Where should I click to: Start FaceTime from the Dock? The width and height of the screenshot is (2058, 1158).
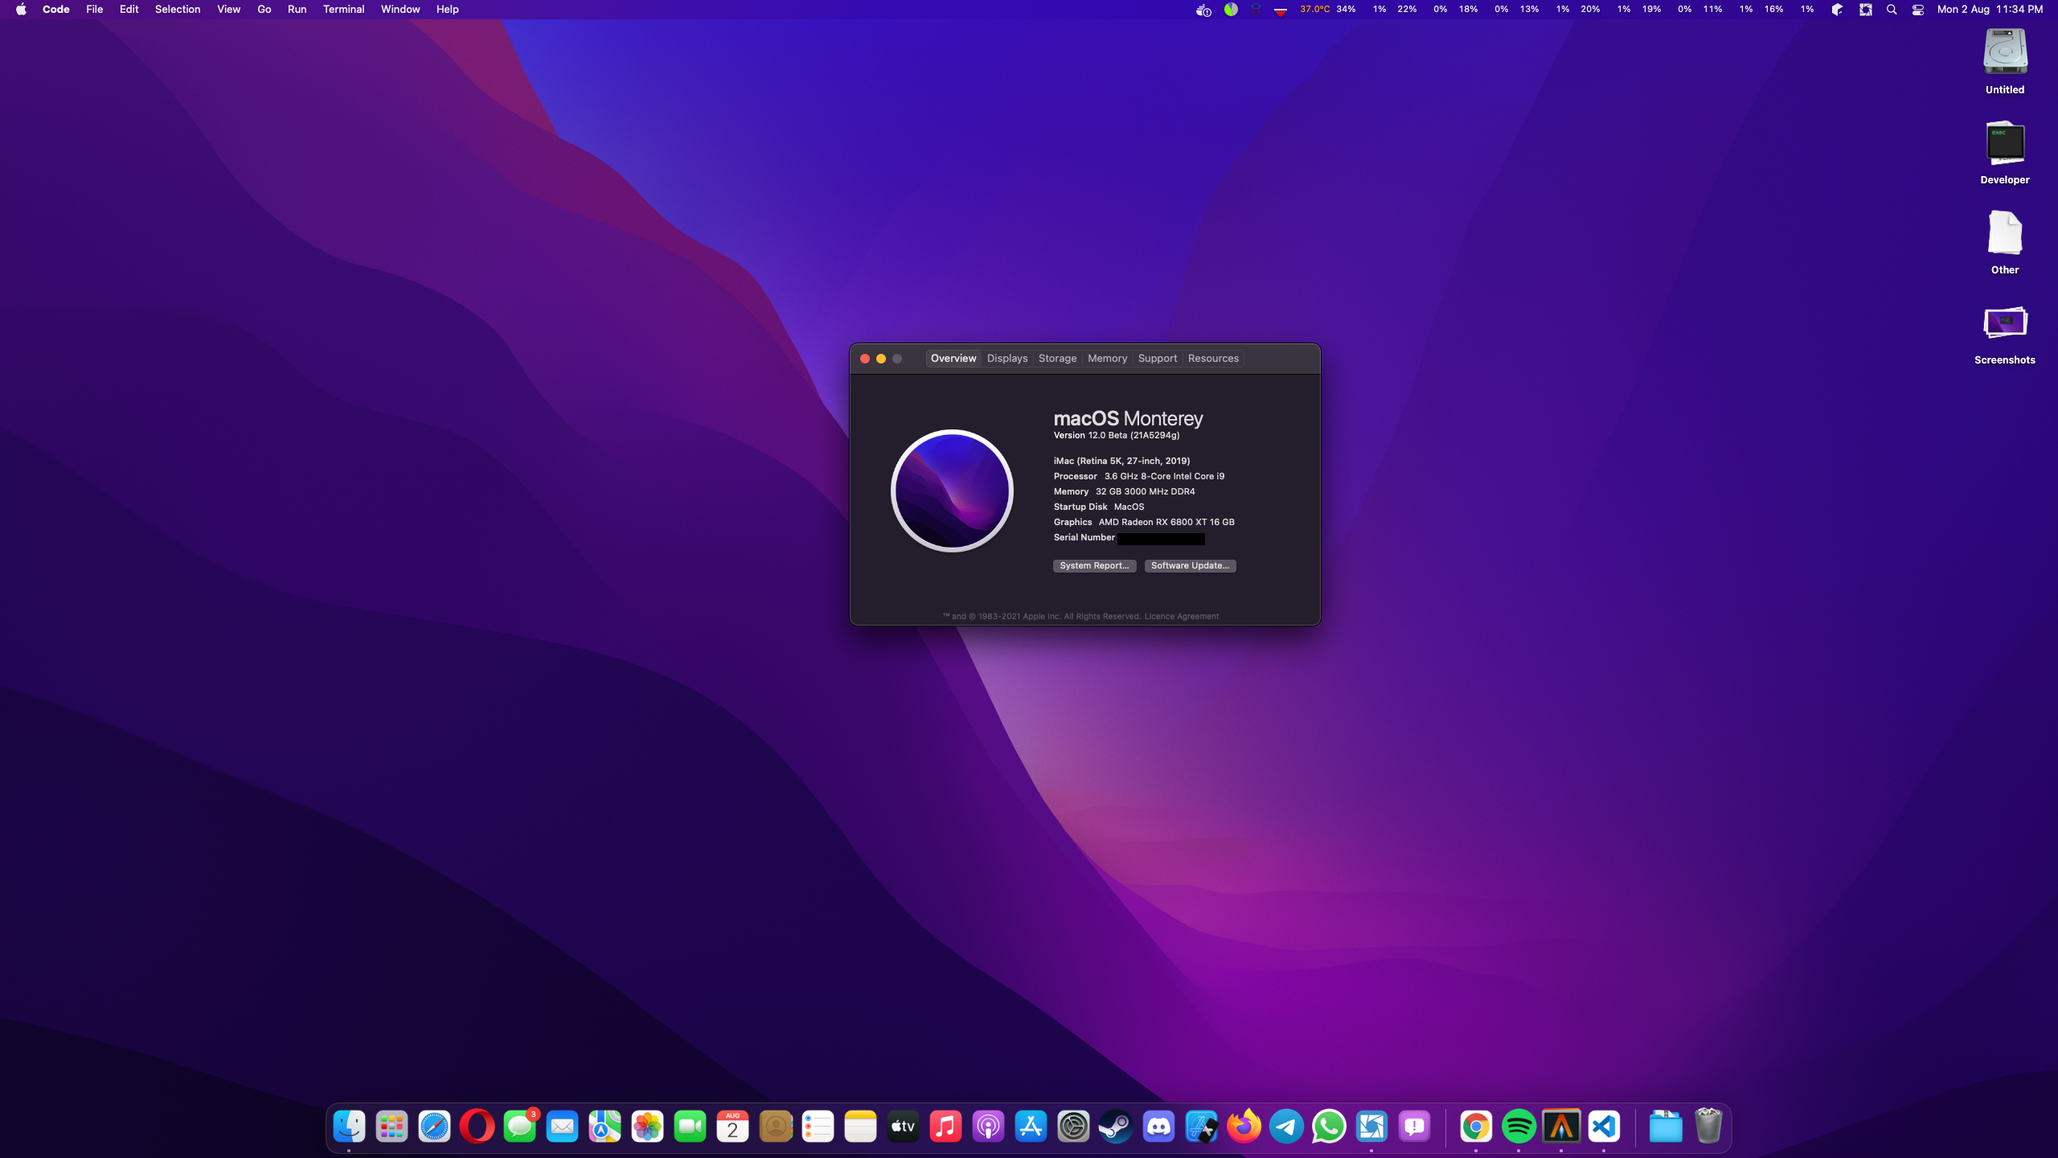[x=690, y=1127]
